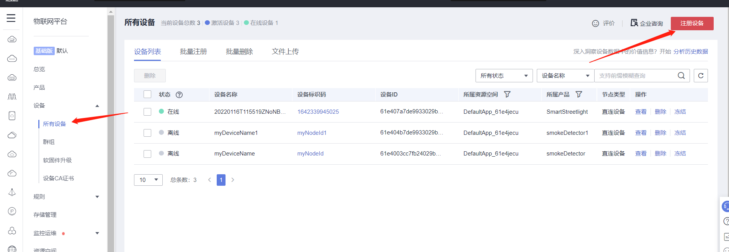Go to next page arrow

232,180
